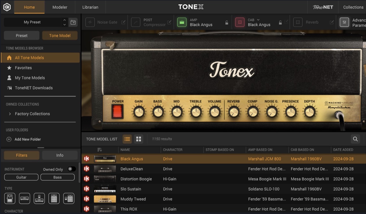Image resolution: width=366 pixels, height=214 pixels.
Task: Click the REVERB knob on the amp
Action: click(x=234, y=111)
